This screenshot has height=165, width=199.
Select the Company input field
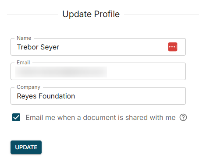pyautogui.click(x=98, y=96)
